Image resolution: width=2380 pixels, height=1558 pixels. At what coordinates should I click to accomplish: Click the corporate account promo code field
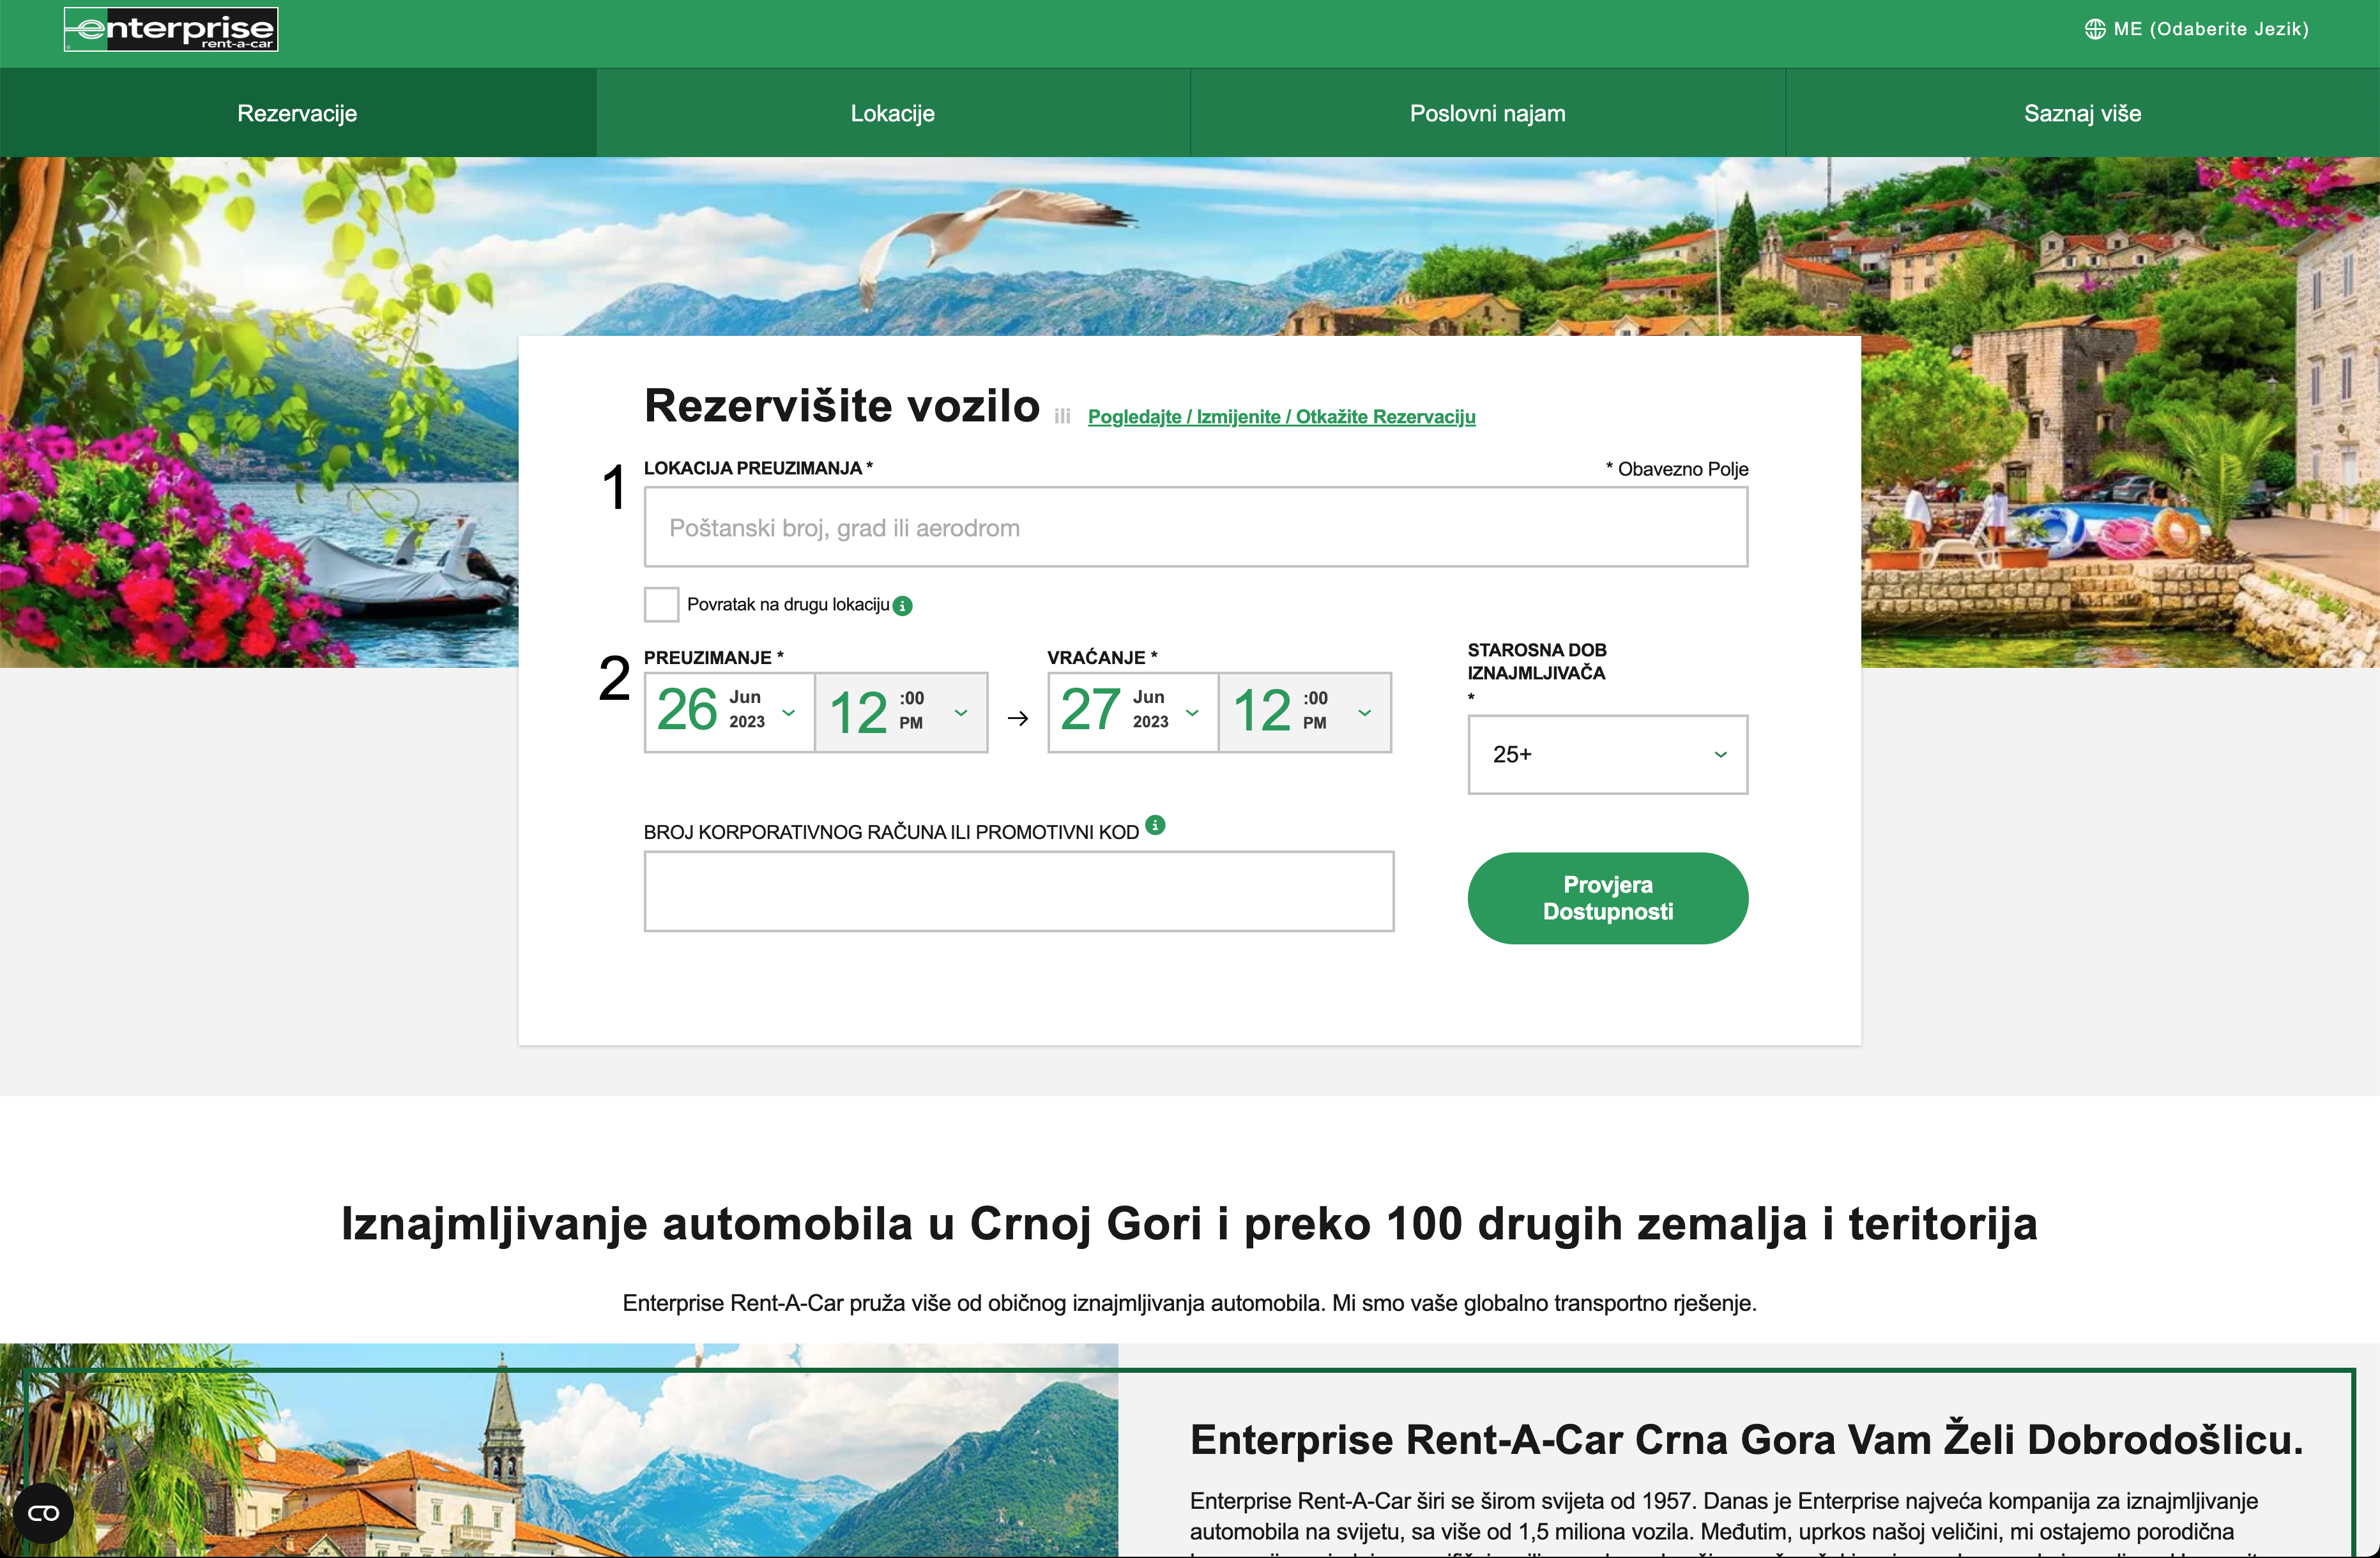pos(1018,891)
